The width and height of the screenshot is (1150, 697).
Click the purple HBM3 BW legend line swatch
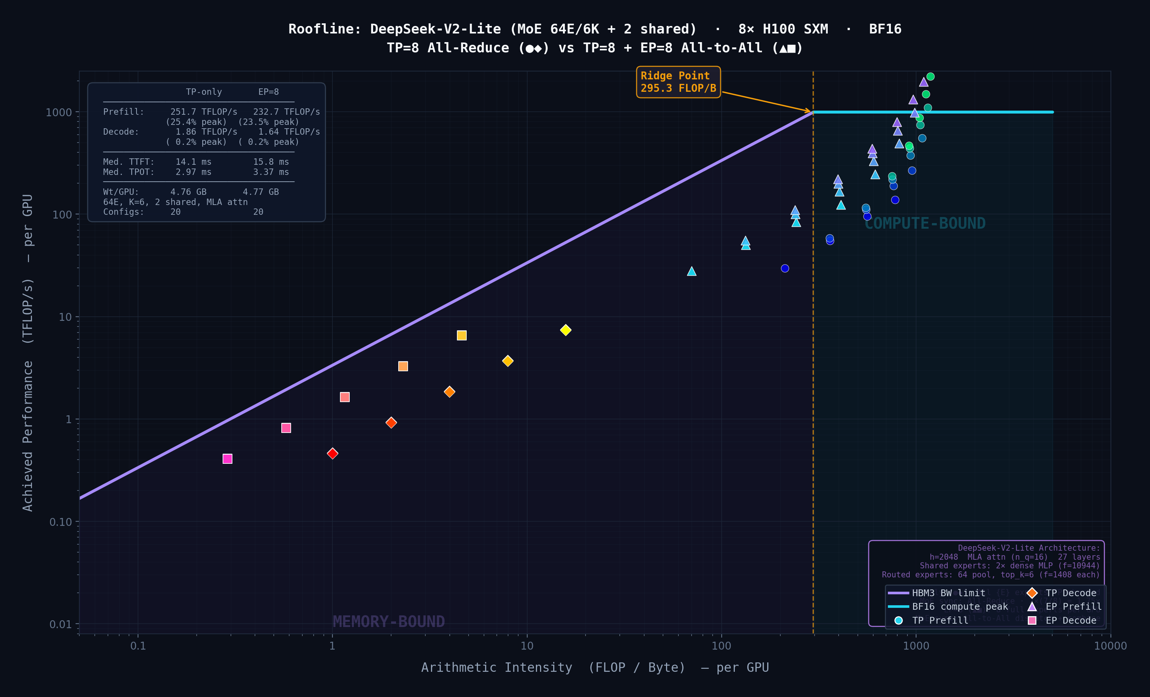(898, 593)
